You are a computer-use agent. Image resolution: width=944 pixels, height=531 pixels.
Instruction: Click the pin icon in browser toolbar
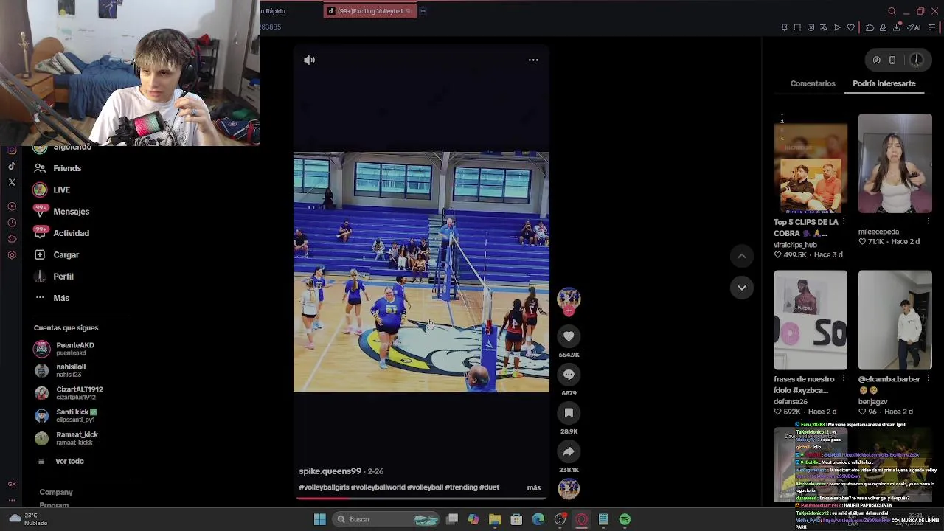[784, 27]
